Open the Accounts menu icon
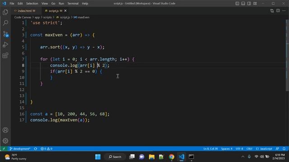Image resolution: width=289 pixels, height=162 pixels. (5, 130)
